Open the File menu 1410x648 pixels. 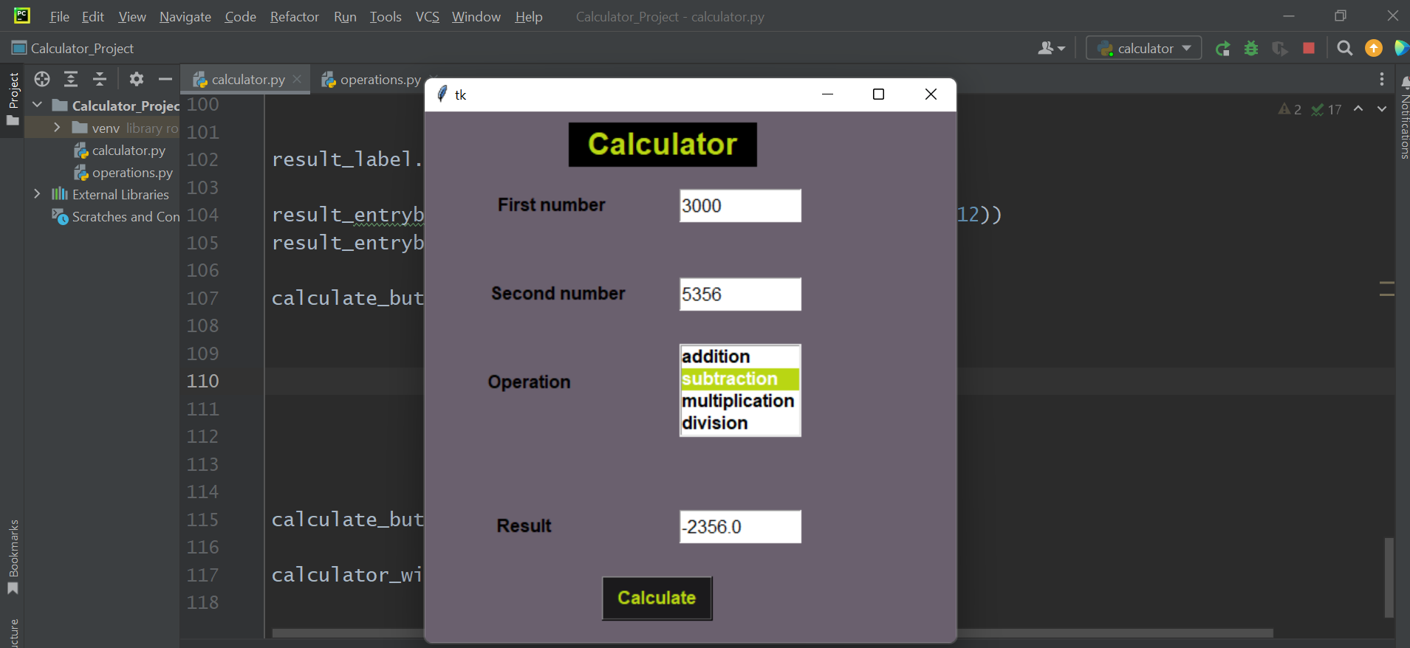(59, 16)
